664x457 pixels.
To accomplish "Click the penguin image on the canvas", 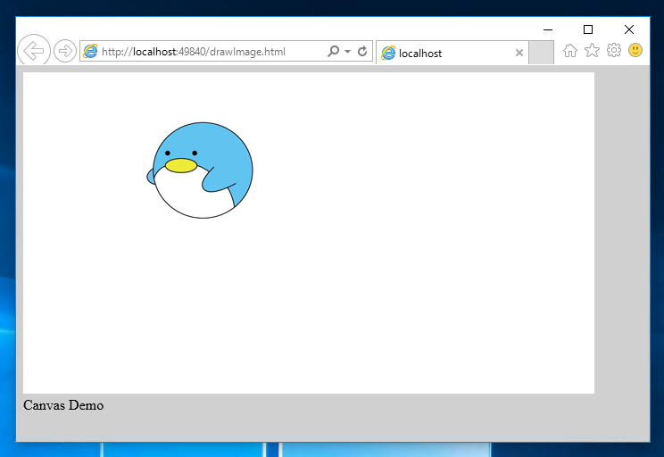I will coord(200,170).
